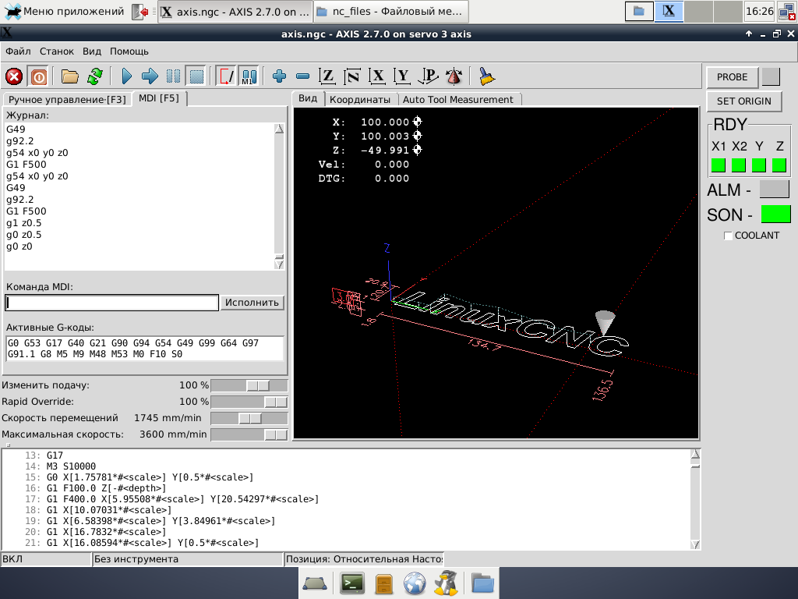Image resolution: width=798 pixels, height=599 pixels.
Task: Click the zoom in plus icon
Action: (x=280, y=76)
